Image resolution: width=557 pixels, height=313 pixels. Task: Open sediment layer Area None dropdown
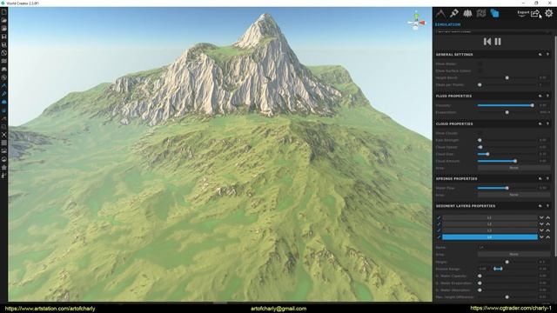(x=513, y=255)
